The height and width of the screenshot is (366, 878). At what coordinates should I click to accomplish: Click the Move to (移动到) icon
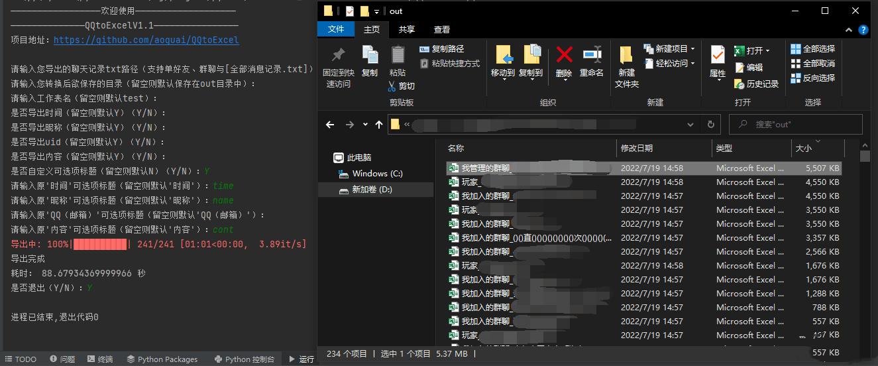504,55
